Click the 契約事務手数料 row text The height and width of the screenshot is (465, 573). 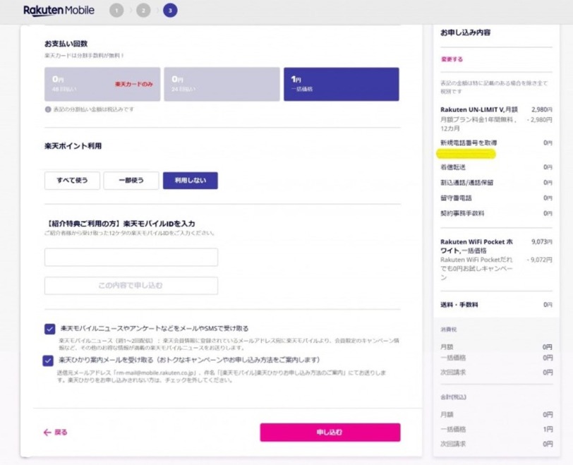tap(462, 213)
